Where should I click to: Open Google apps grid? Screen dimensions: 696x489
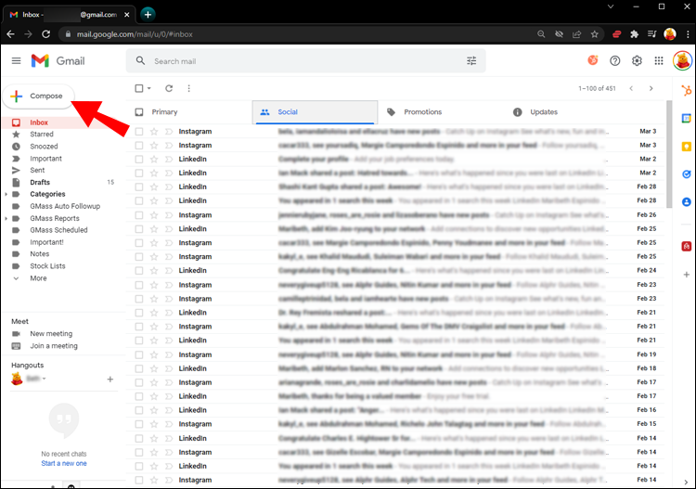pyautogui.click(x=659, y=61)
